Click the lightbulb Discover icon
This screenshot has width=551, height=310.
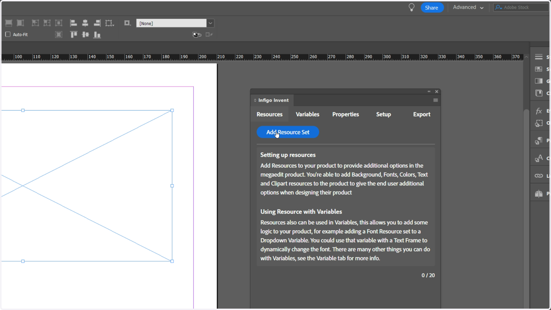pos(411,7)
